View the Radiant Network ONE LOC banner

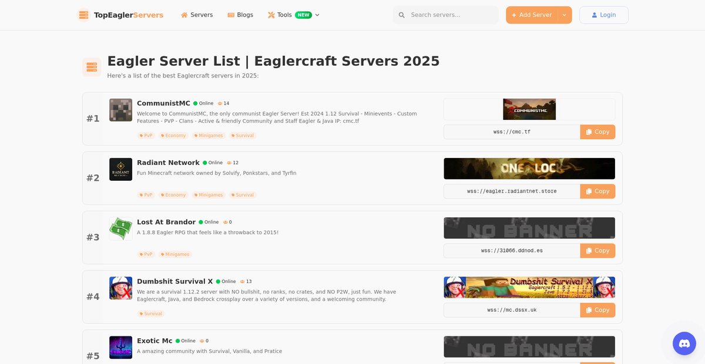tap(529, 168)
